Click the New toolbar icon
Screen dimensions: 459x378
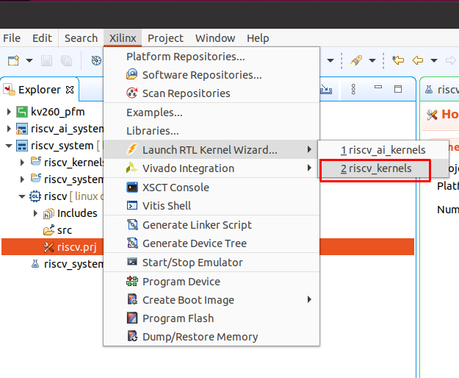[x=13, y=60]
